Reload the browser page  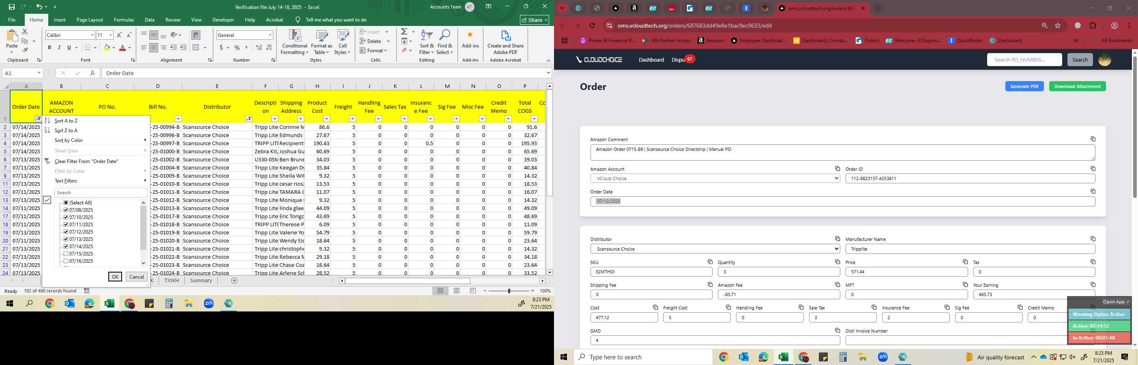click(592, 26)
